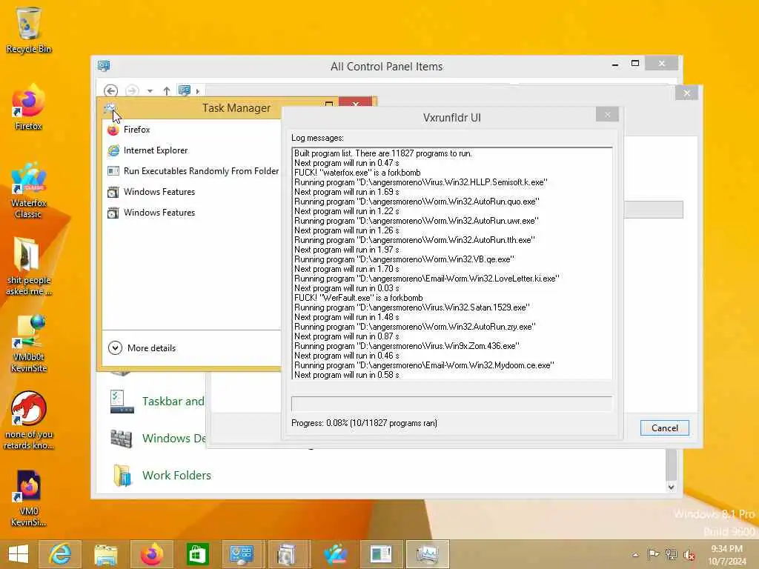This screenshot has width=759, height=569.
Task: Click the muted volume tray icon
Action: (689, 555)
